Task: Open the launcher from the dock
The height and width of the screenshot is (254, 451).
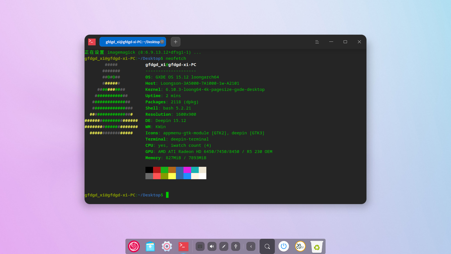Action: (x=134, y=246)
